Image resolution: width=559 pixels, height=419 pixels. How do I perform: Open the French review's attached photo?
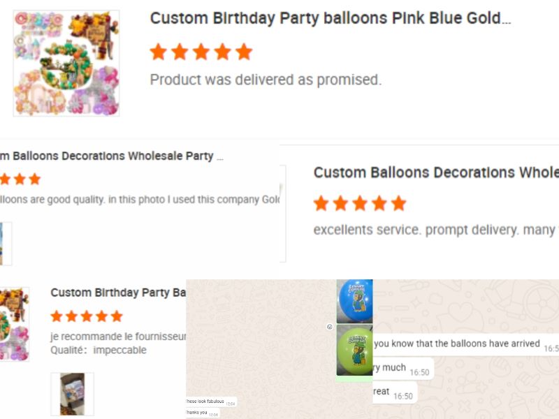point(72,394)
